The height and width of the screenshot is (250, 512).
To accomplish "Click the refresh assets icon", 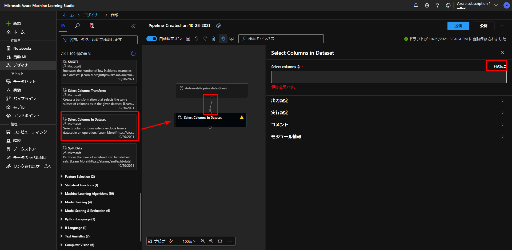I will coord(133,54).
